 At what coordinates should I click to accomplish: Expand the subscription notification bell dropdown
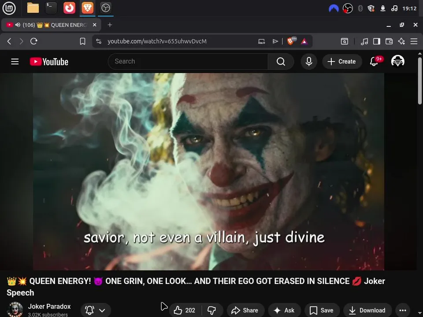click(x=96, y=310)
